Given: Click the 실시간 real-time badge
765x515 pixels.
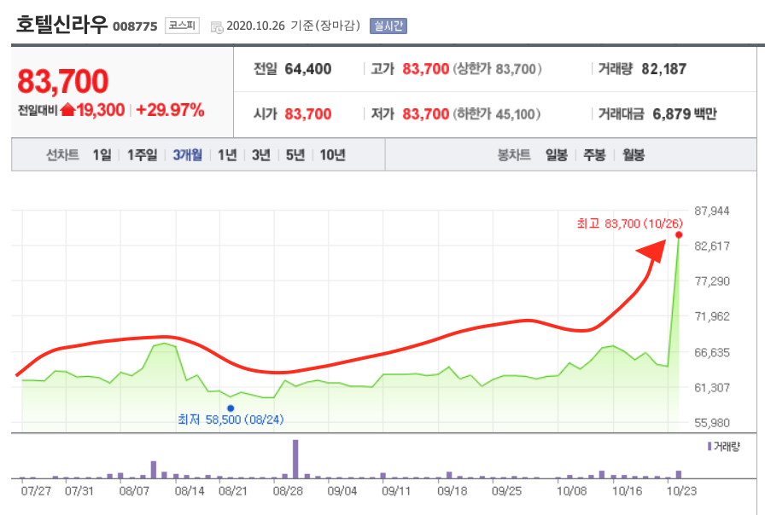Looking at the screenshot, I should [388, 26].
